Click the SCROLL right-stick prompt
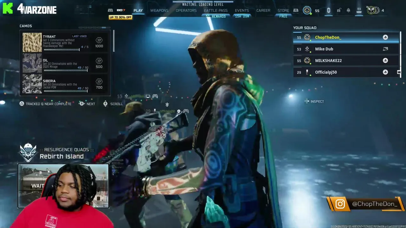406x228 pixels. coord(113,104)
